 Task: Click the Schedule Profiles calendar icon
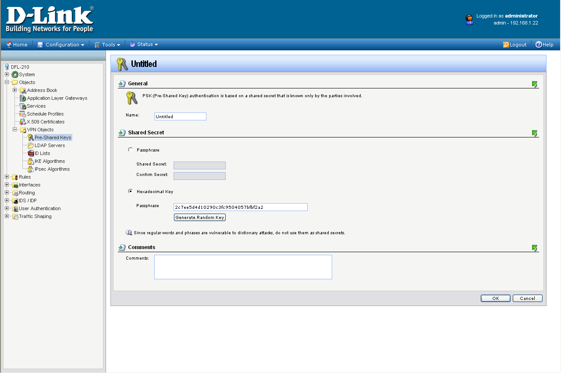point(23,114)
